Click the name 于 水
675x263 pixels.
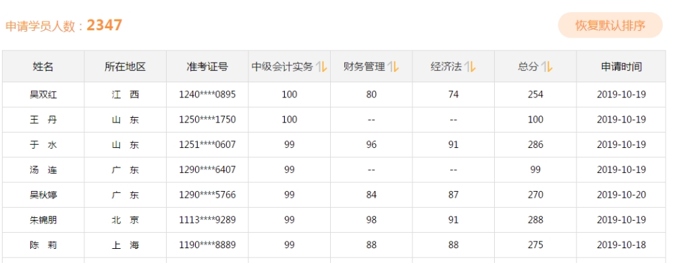pos(43,145)
